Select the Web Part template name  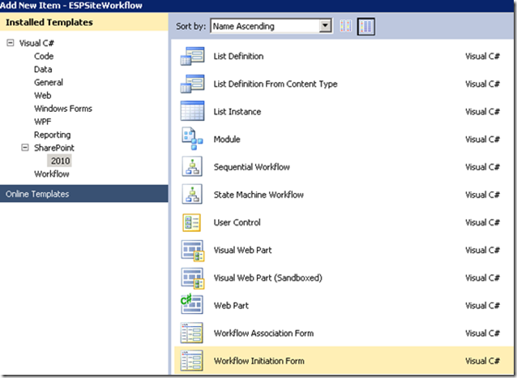tap(231, 306)
